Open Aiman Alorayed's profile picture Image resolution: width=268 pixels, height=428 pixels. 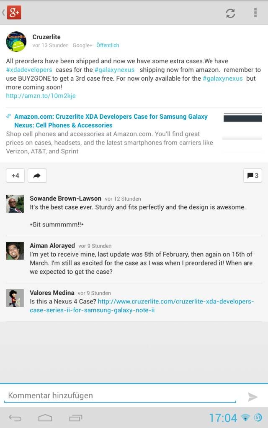pos(15,251)
